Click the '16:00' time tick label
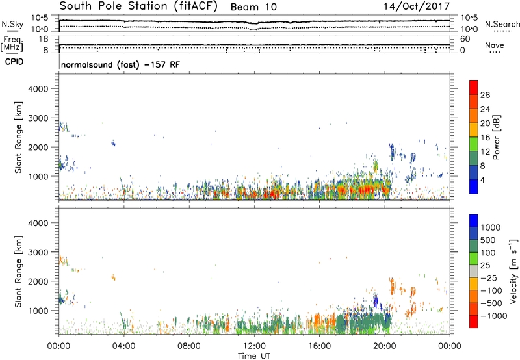 pyautogui.click(x=319, y=346)
